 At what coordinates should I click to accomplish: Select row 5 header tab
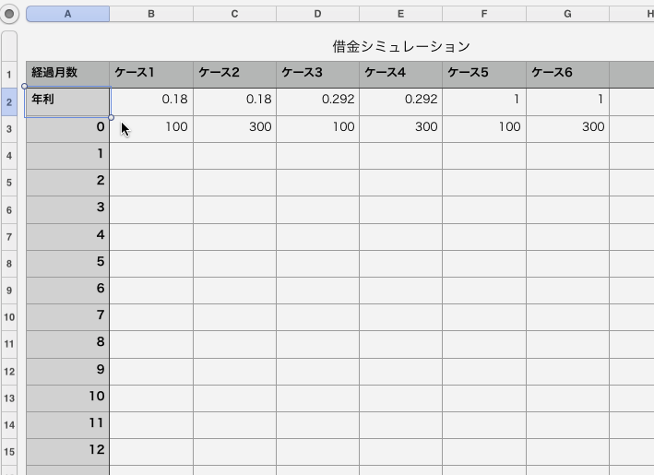(9, 183)
